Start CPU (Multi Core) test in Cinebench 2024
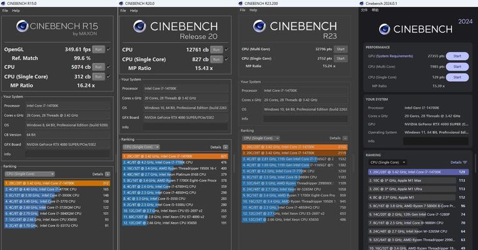The height and width of the screenshot is (250, 478). coord(457,67)
